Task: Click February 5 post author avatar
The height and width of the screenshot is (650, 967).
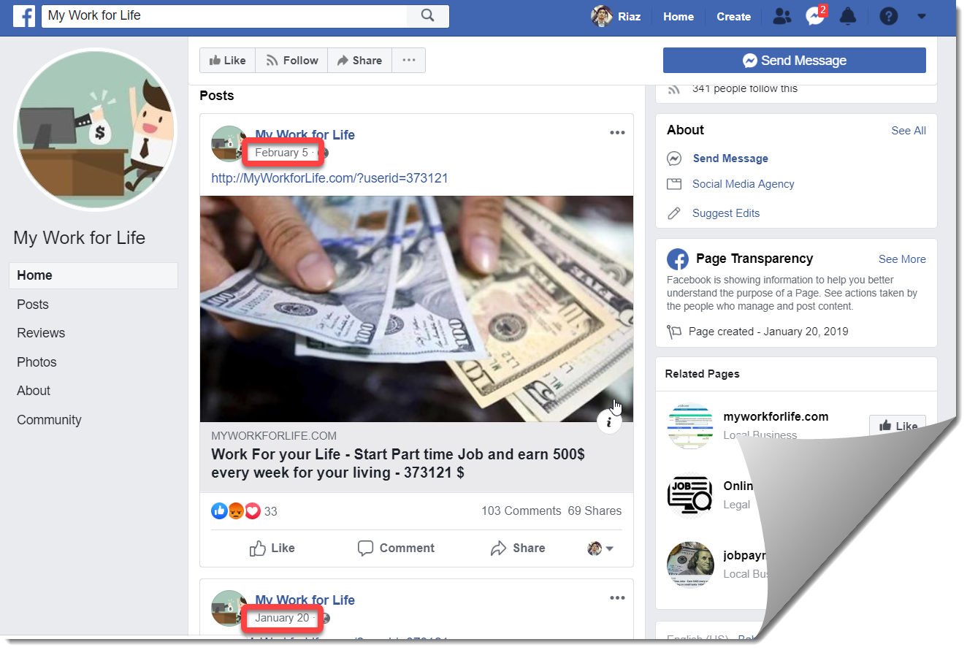Action: [229, 144]
